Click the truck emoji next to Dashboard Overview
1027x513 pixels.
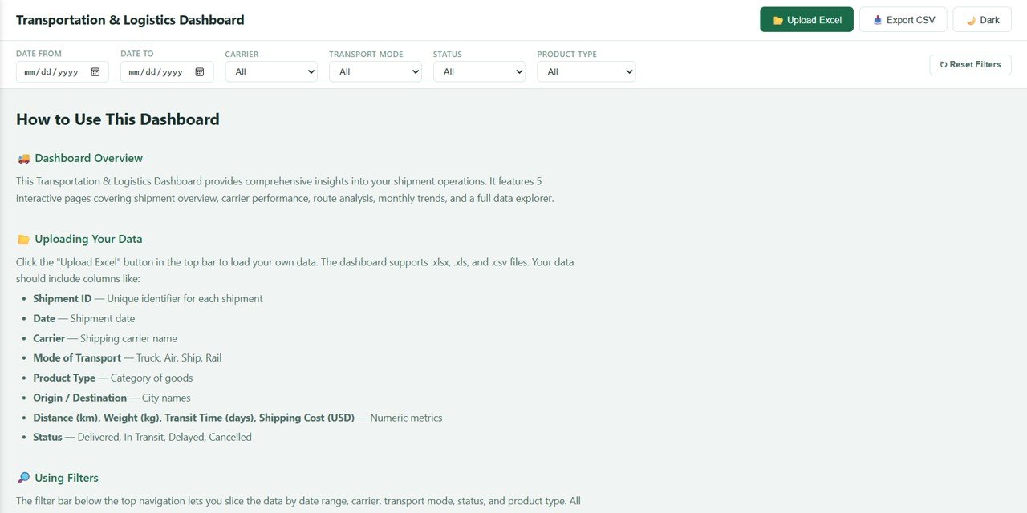(22, 158)
